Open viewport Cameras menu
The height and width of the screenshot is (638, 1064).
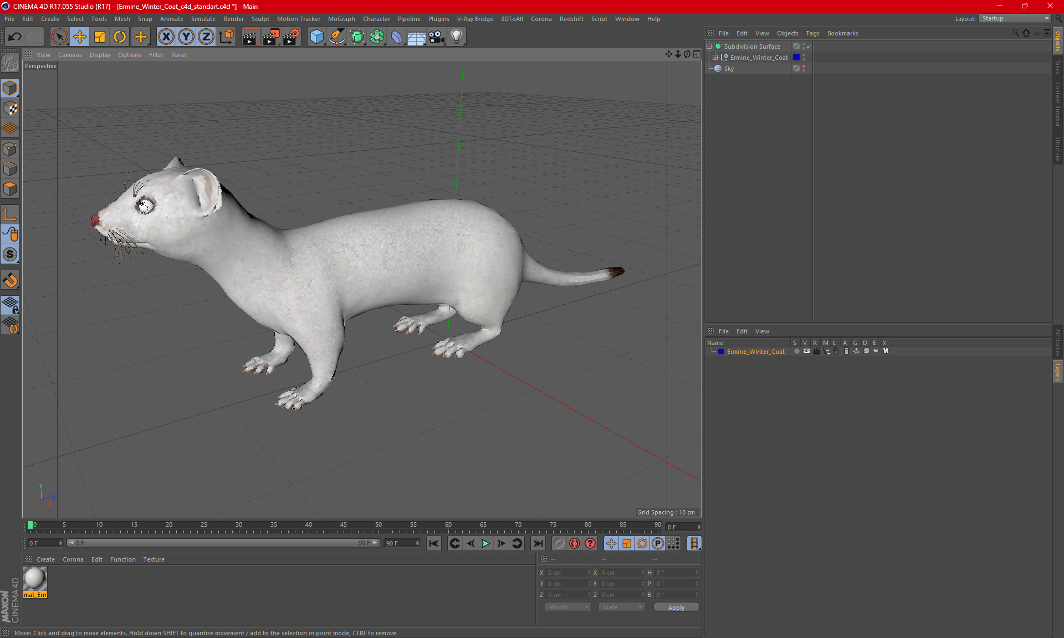pyautogui.click(x=70, y=55)
